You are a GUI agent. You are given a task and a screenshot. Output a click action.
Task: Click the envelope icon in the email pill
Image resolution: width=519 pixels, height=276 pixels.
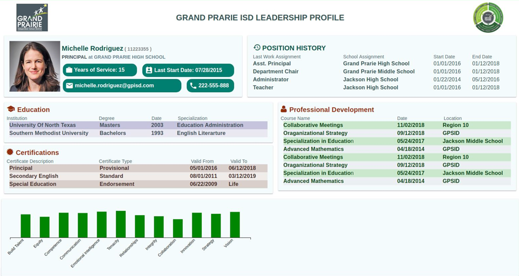point(69,86)
